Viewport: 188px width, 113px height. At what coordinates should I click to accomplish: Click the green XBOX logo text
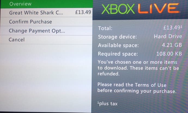(118, 9)
